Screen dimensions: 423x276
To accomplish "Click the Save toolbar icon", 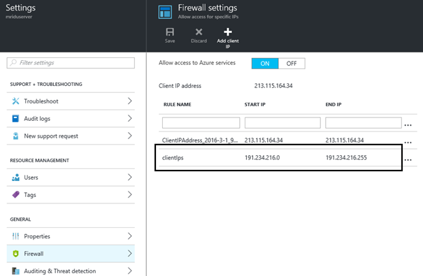I will click(170, 32).
